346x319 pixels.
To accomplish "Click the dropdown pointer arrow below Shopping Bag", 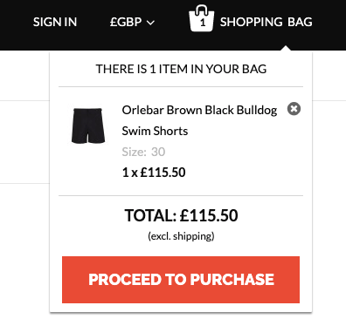I will 286,48.
